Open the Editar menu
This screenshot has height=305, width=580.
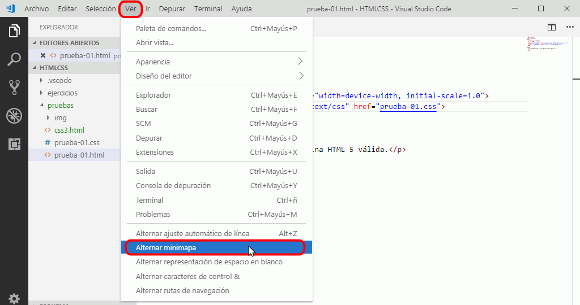(67, 8)
